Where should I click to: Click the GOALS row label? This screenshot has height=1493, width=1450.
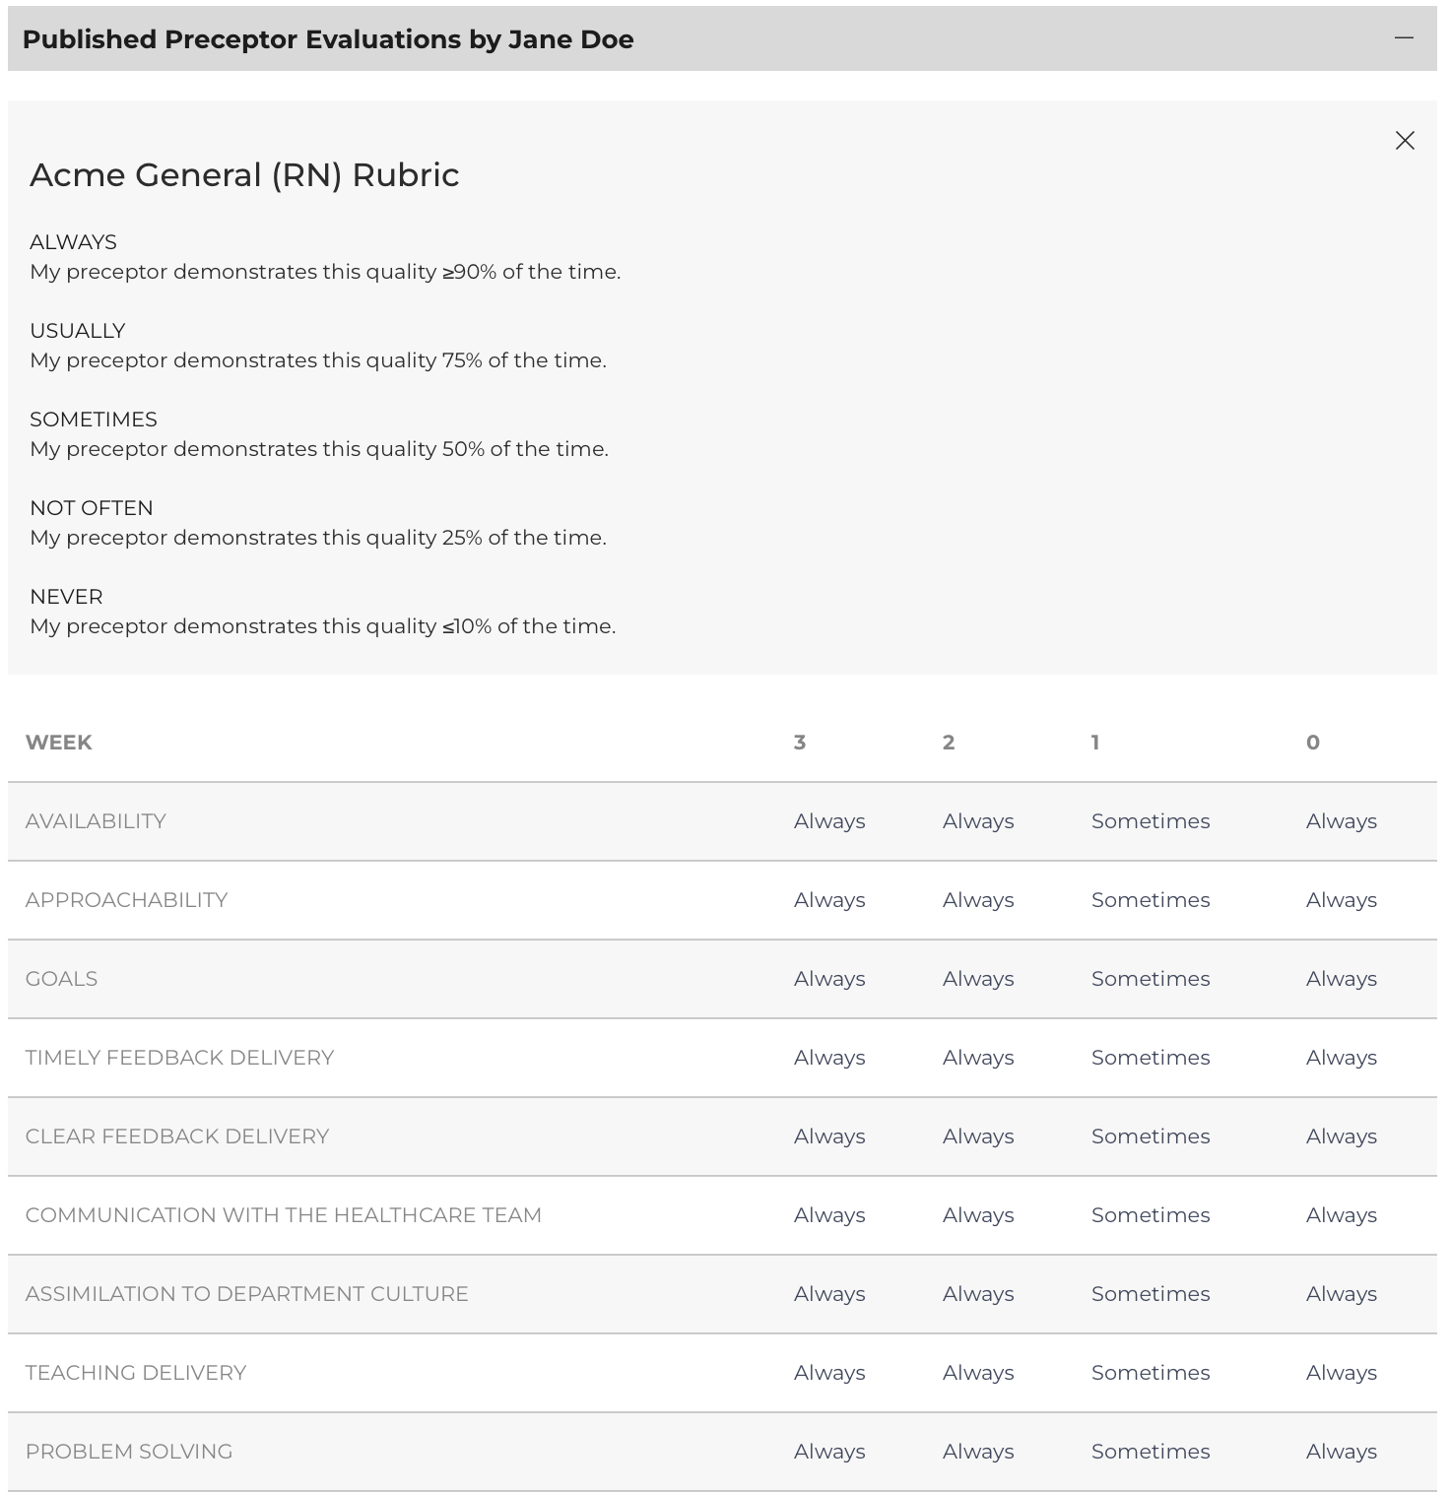tap(61, 979)
